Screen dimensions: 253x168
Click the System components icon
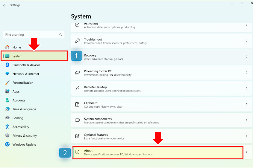tap(77, 120)
